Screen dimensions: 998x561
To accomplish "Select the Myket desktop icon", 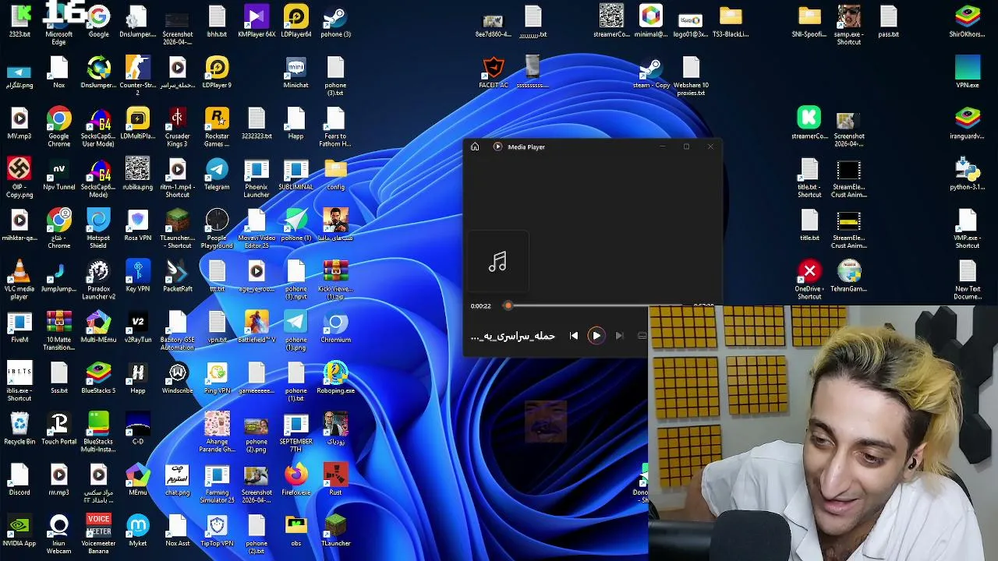I will 138,531.
